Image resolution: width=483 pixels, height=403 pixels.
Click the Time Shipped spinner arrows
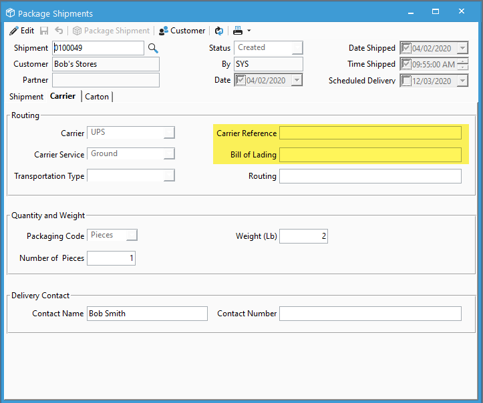tap(462, 64)
